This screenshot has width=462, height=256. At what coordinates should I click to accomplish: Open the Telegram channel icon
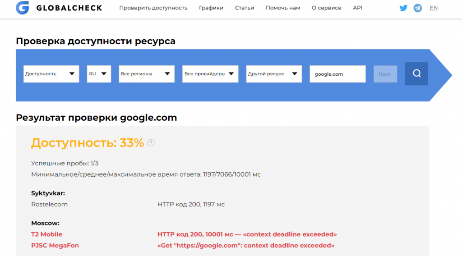(x=418, y=8)
